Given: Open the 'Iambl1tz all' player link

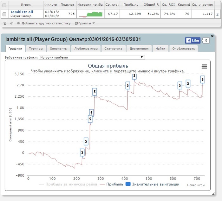Looking at the screenshot, I should [22, 12].
